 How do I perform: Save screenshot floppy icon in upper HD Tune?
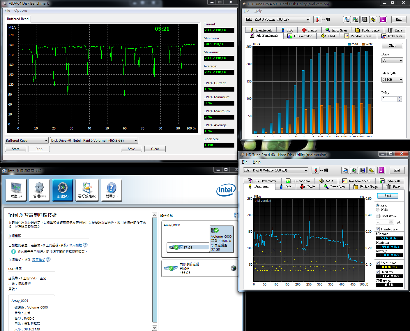coord(364,20)
